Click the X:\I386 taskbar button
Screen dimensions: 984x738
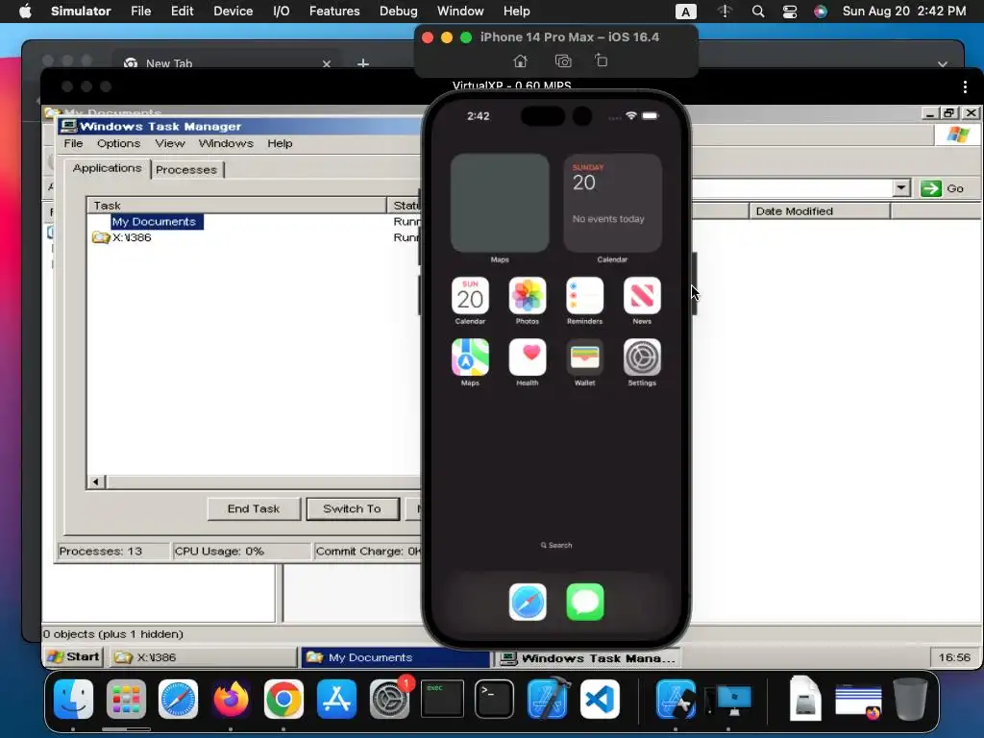tap(204, 657)
